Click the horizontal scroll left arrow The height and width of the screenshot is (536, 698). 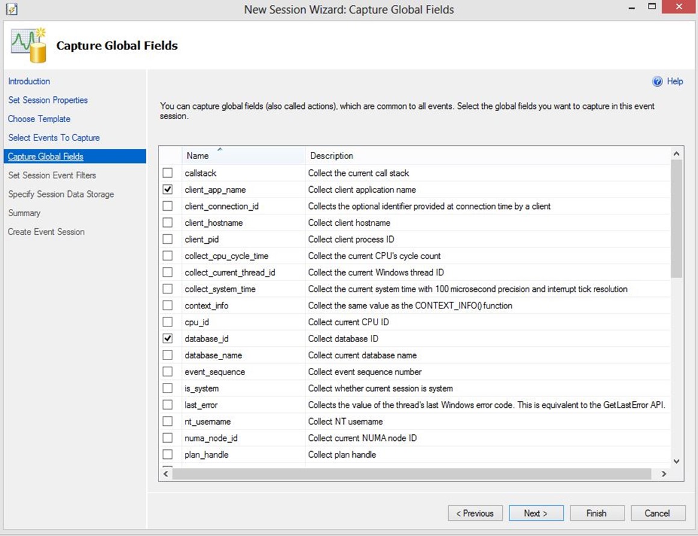pyautogui.click(x=166, y=474)
